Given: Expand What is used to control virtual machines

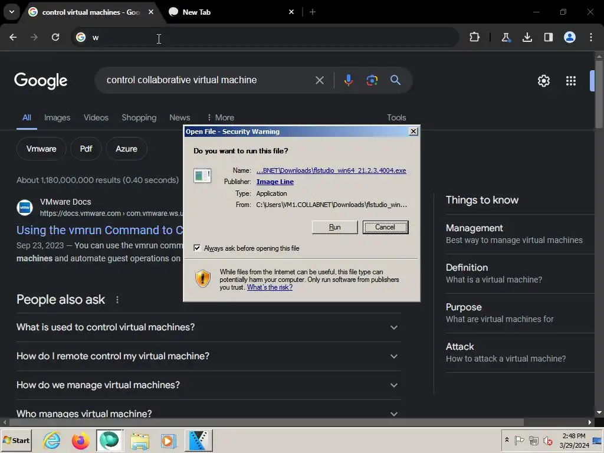Looking at the screenshot, I should (x=208, y=327).
